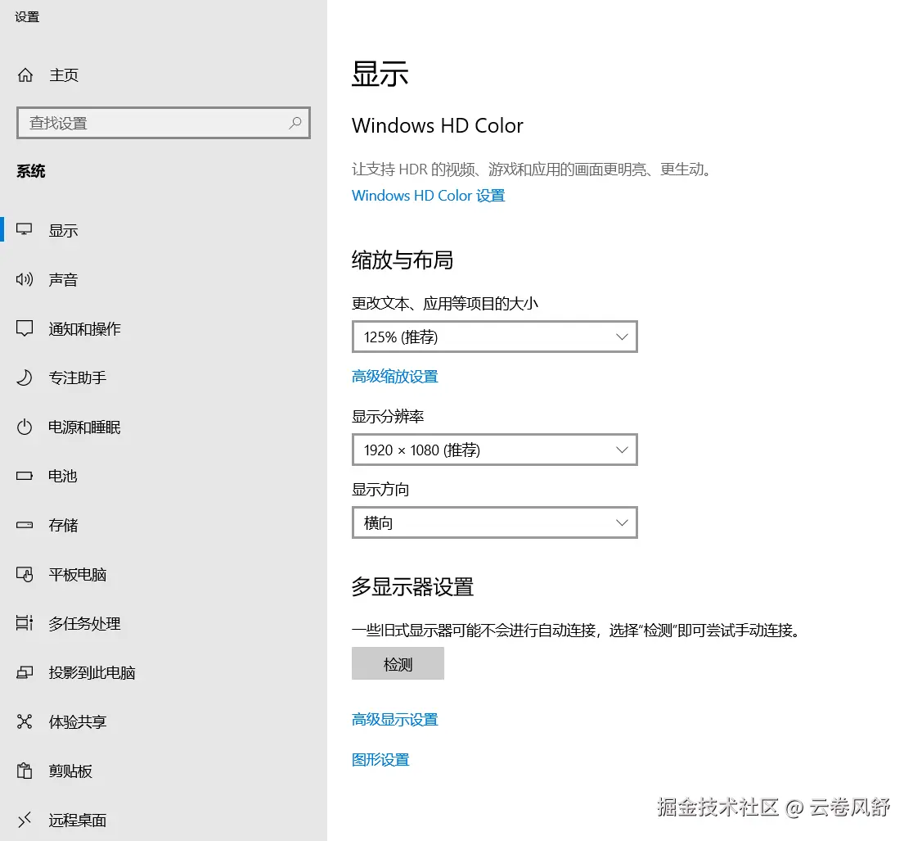
Task: Click the 多显示器设置 section heading
Action: [x=413, y=587]
